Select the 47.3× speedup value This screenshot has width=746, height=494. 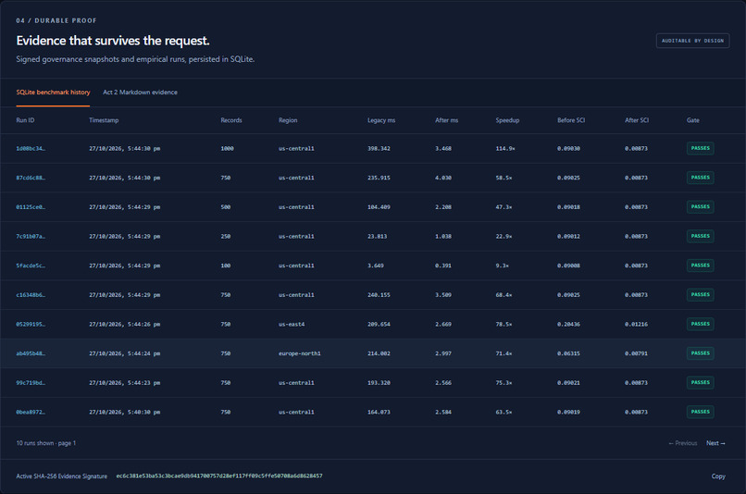tap(504, 207)
